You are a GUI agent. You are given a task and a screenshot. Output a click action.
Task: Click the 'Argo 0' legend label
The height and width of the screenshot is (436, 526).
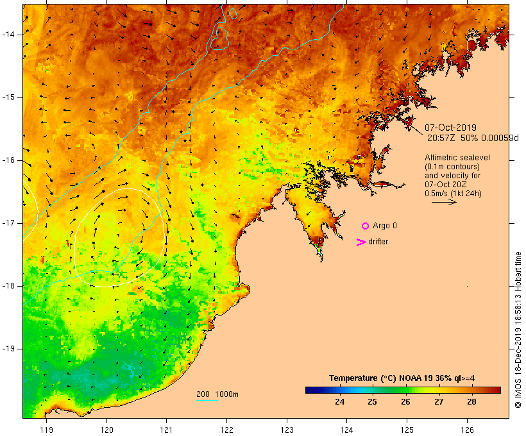tap(385, 226)
